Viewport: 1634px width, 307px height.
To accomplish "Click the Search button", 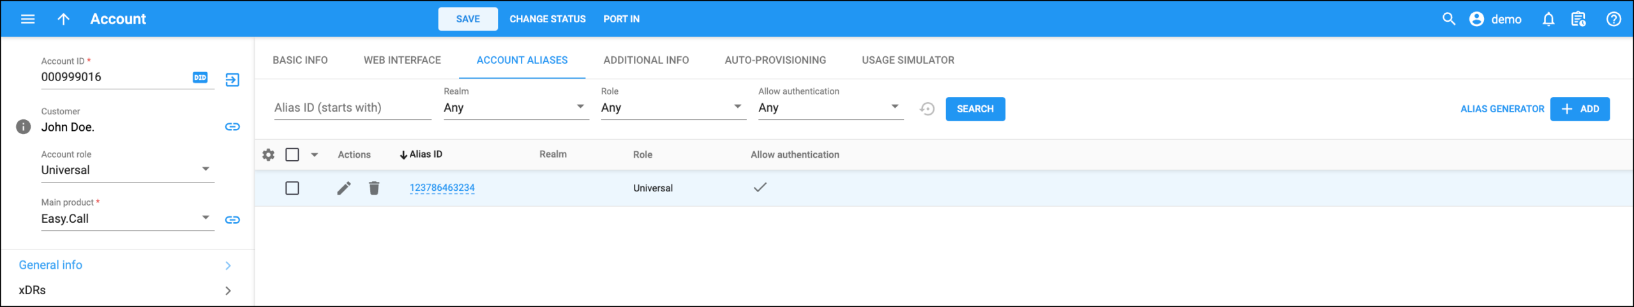I will [x=975, y=109].
